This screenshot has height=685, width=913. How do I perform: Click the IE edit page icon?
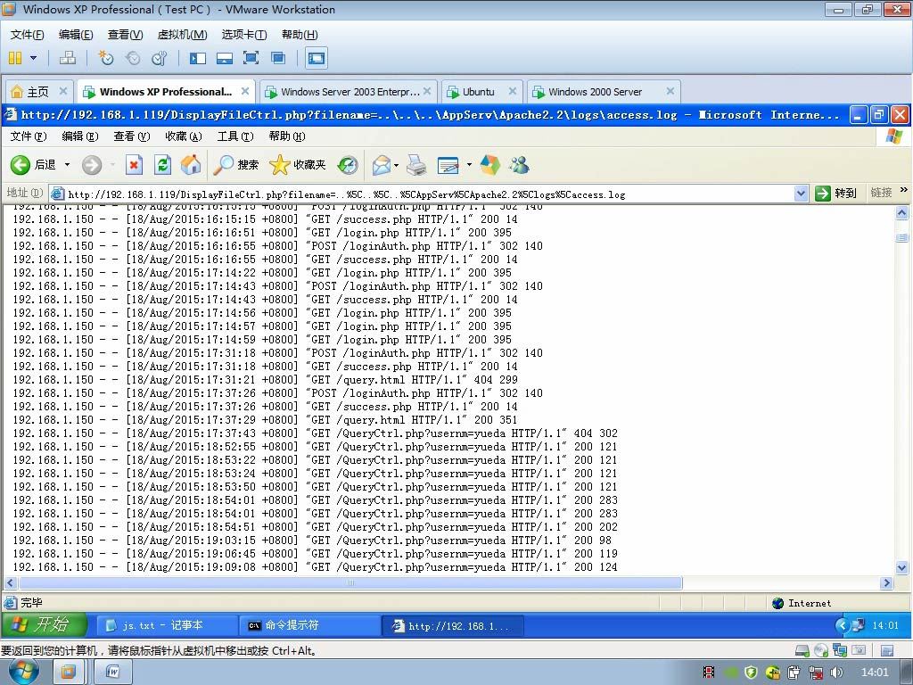(x=448, y=165)
